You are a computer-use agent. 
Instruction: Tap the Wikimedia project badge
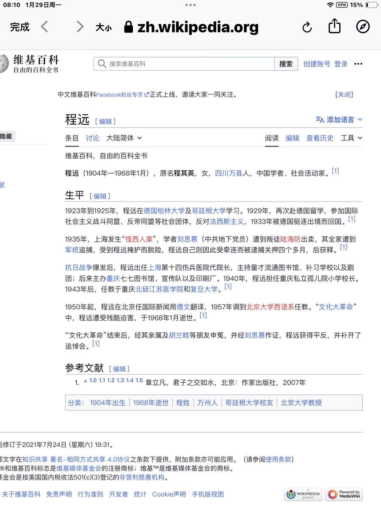pos(303,494)
